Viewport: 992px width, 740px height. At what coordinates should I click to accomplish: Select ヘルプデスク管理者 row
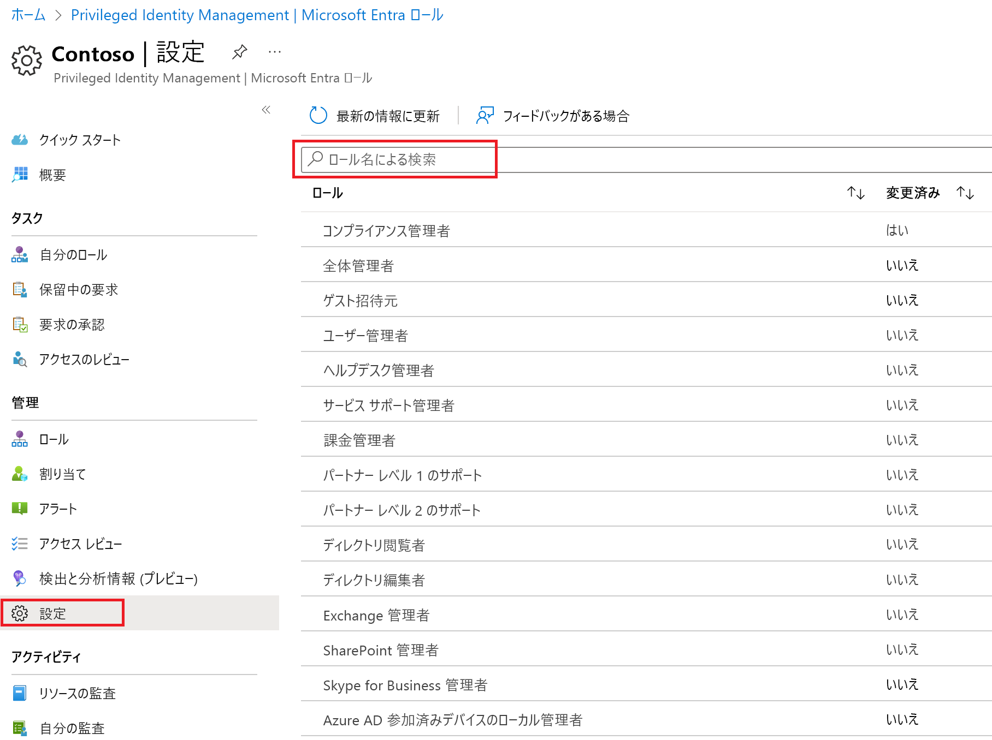646,369
